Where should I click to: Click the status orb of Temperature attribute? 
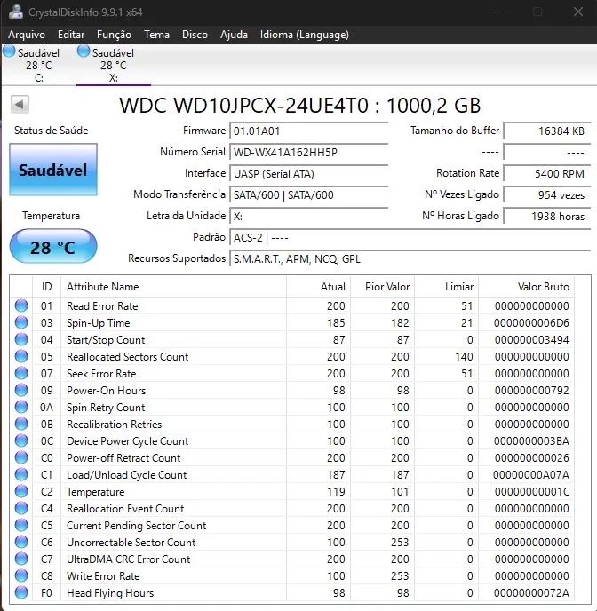pyautogui.click(x=21, y=491)
